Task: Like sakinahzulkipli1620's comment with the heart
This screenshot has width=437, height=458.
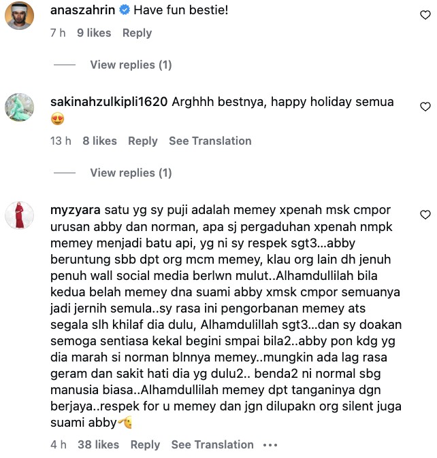Action: (425, 107)
